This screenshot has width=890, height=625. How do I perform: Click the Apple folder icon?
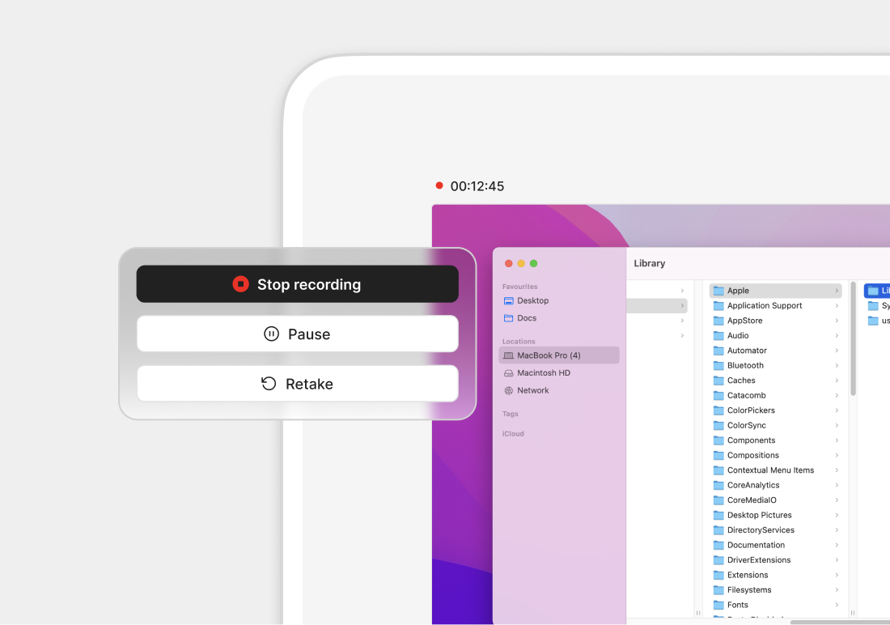click(x=718, y=291)
